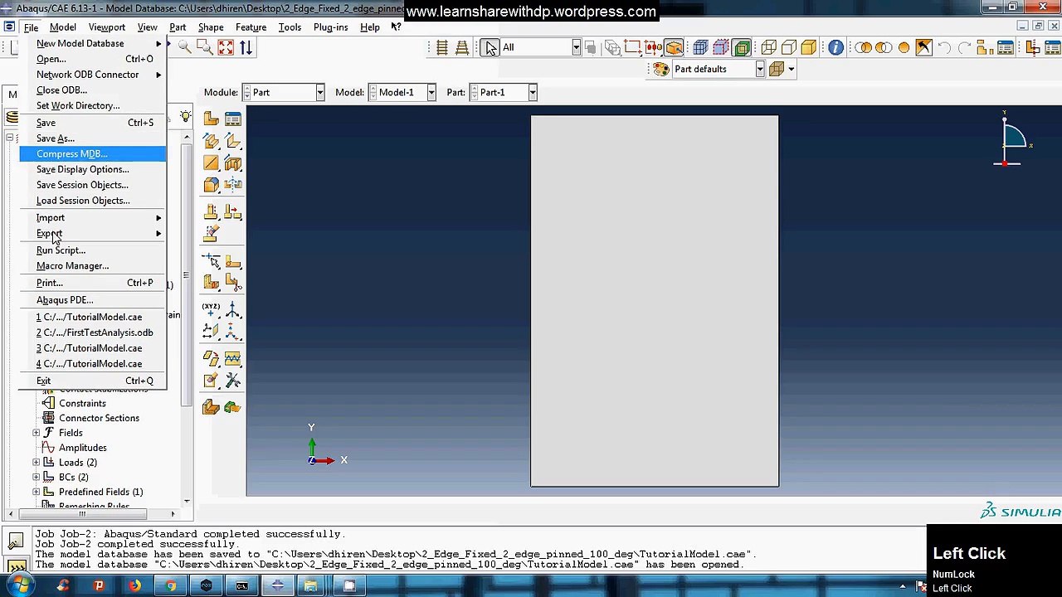Click the magnify view zoom icon

[184, 47]
